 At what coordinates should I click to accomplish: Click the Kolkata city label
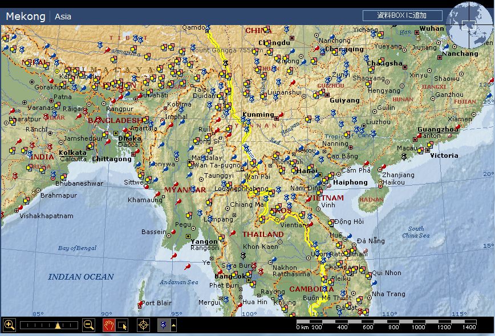click(72, 153)
